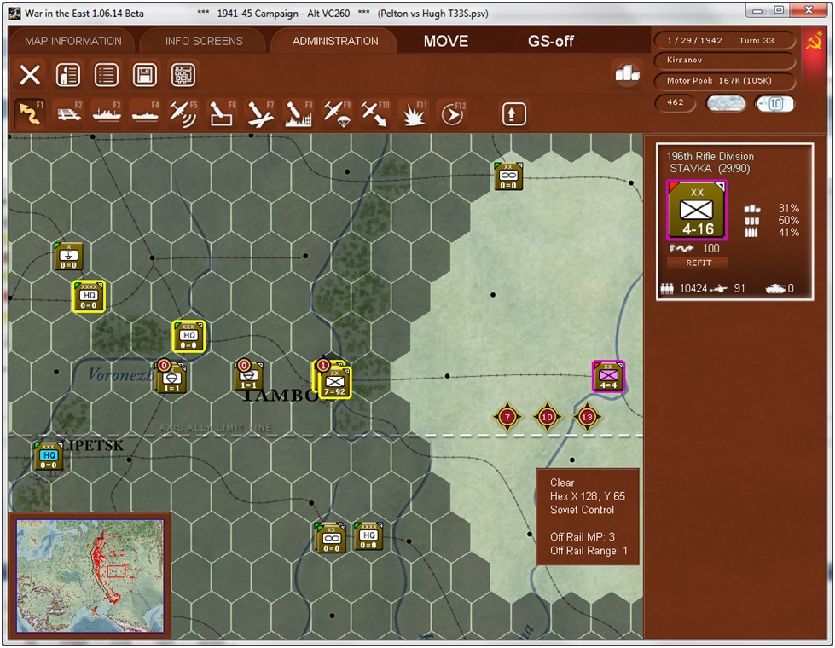This screenshot has height=648, width=835.
Task: Click the 31% TOE percentage value
Action: click(x=789, y=208)
